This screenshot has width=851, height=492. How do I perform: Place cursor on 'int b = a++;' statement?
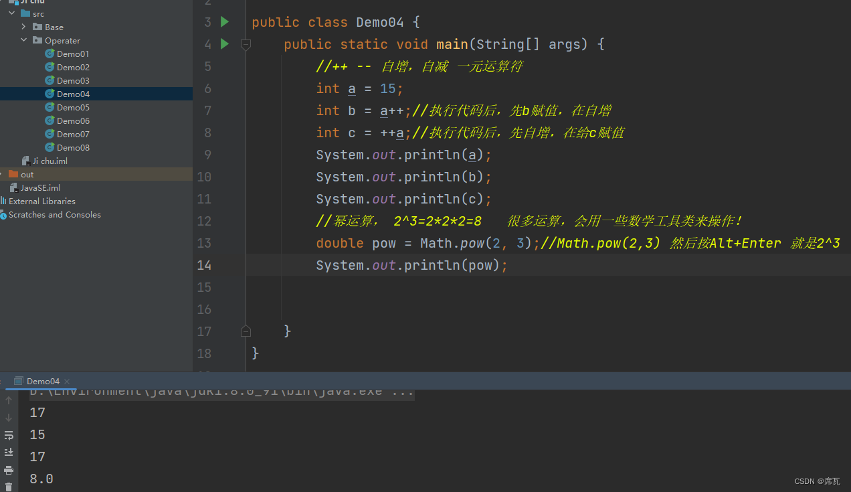(364, 110)
